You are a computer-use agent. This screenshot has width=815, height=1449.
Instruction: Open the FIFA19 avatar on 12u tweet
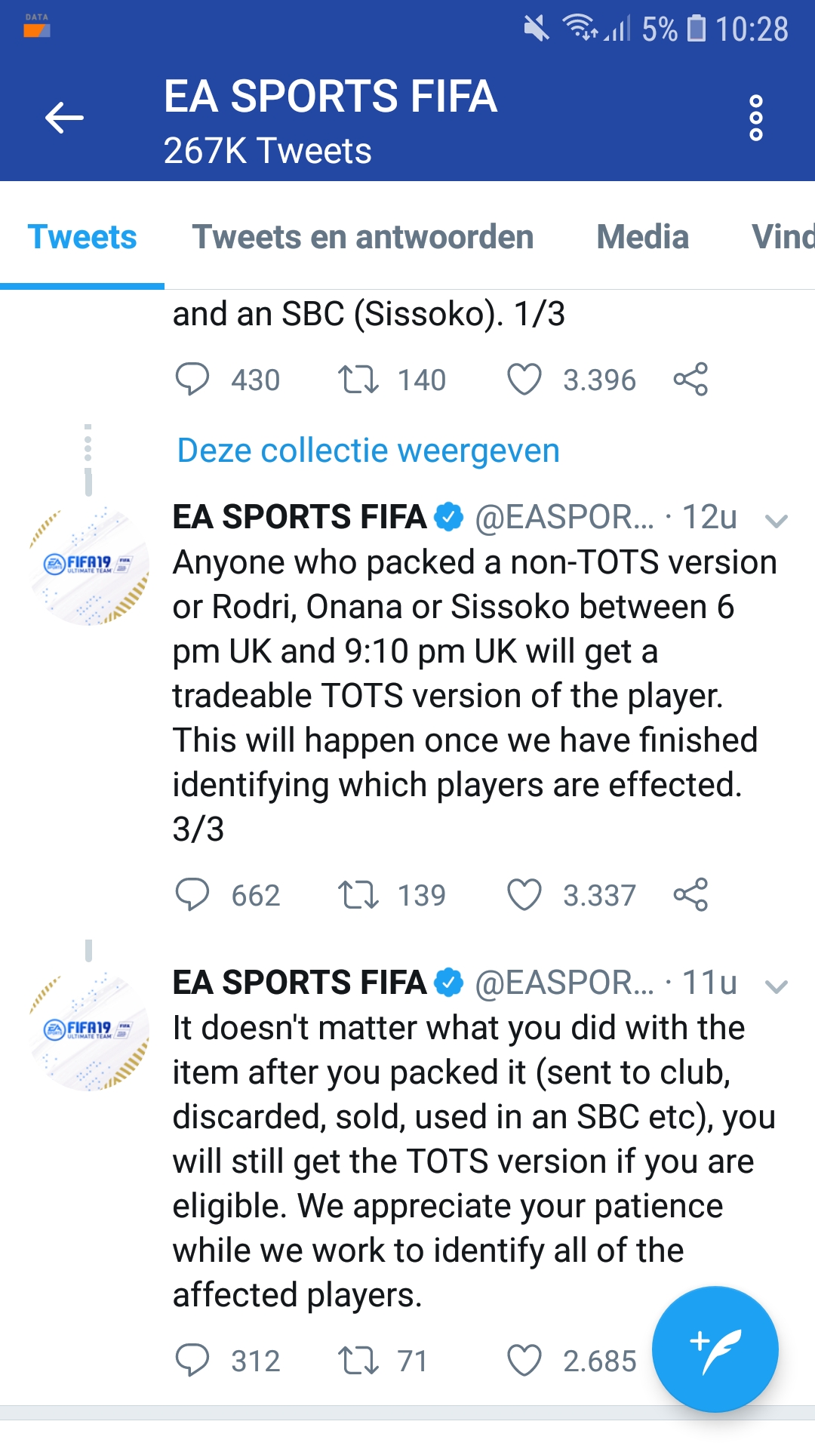89,565
